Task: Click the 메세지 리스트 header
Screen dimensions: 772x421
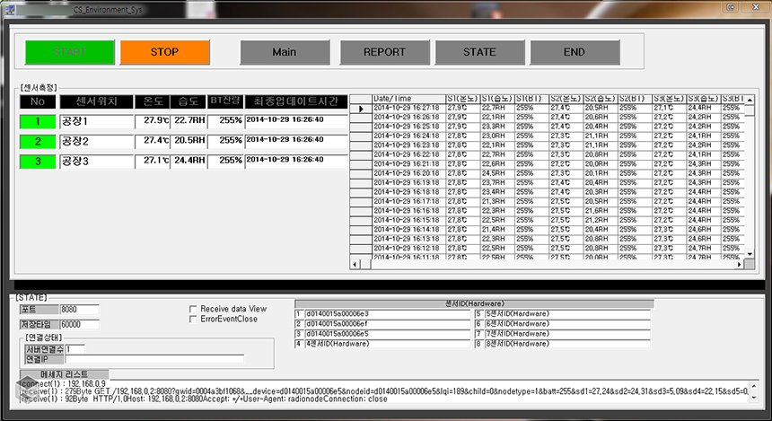Action: (x=63, y=373)
